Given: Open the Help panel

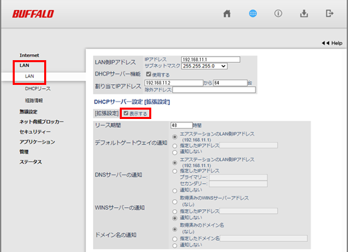Looking at the screenshot, I should tap(332, 43).
